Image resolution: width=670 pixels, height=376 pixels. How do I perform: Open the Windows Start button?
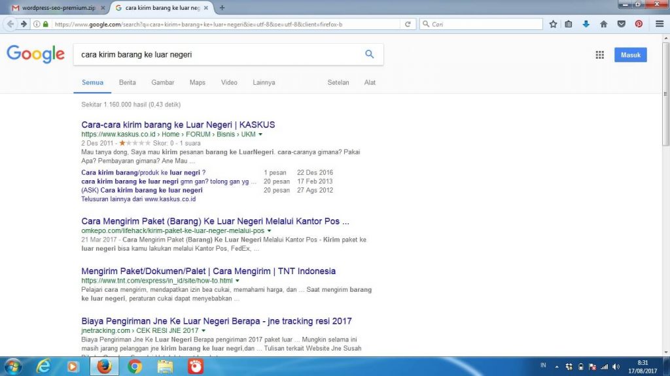13,366
